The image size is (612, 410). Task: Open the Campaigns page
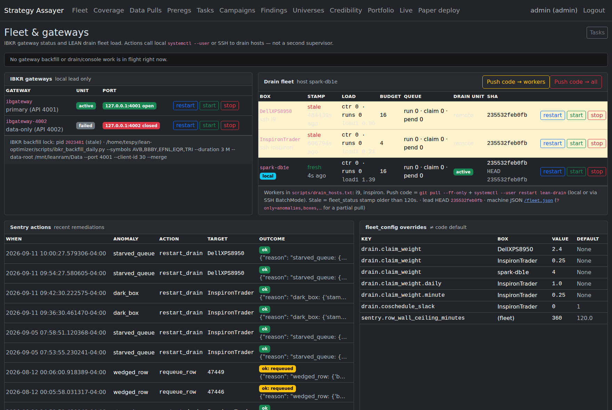point(237,10)
